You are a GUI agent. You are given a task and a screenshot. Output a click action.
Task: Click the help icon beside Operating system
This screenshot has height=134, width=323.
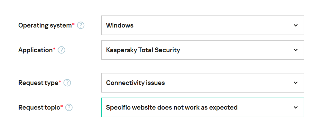click(x=81, y=26)
